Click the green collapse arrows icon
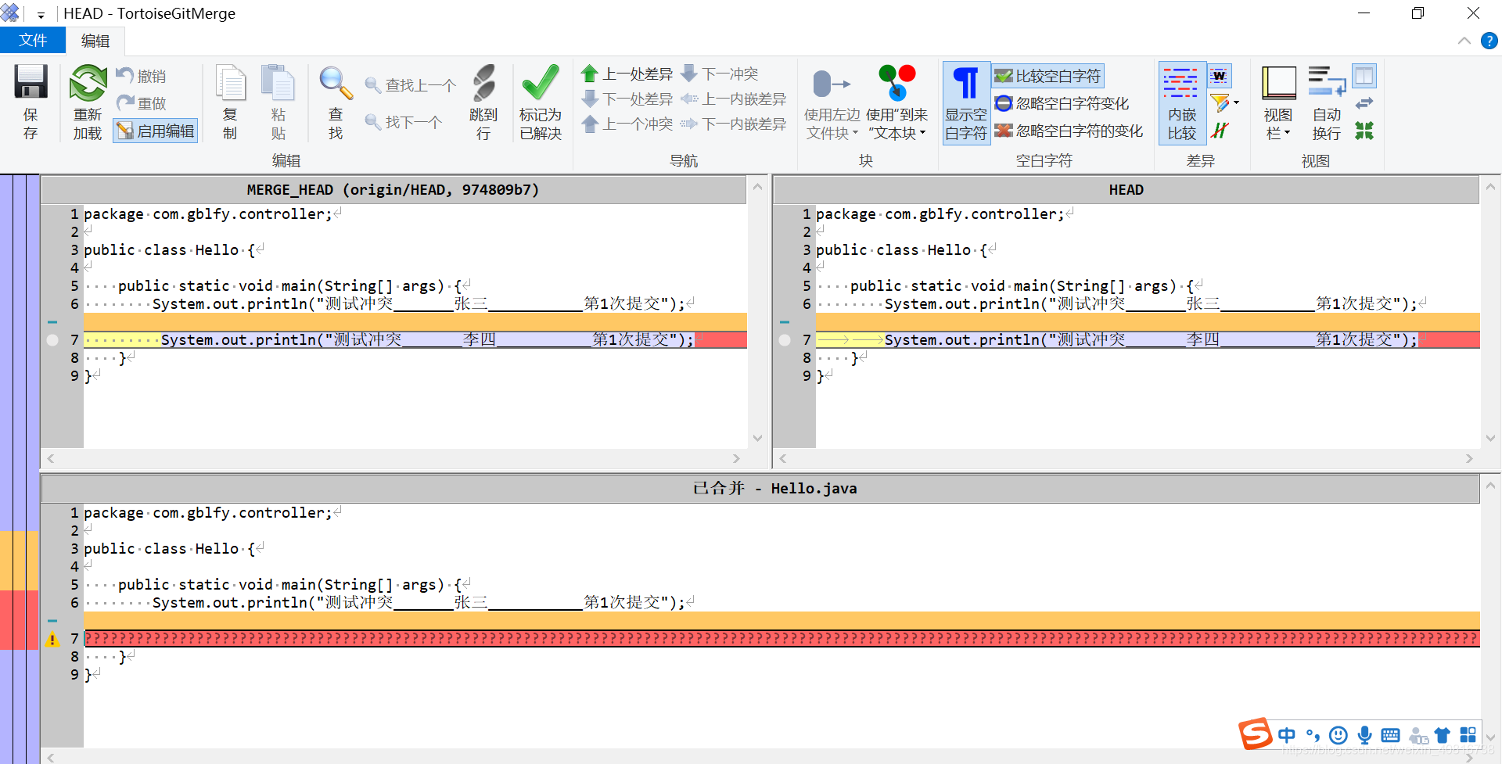This screenshot has width=1502, height=764. coord(1364,131)
